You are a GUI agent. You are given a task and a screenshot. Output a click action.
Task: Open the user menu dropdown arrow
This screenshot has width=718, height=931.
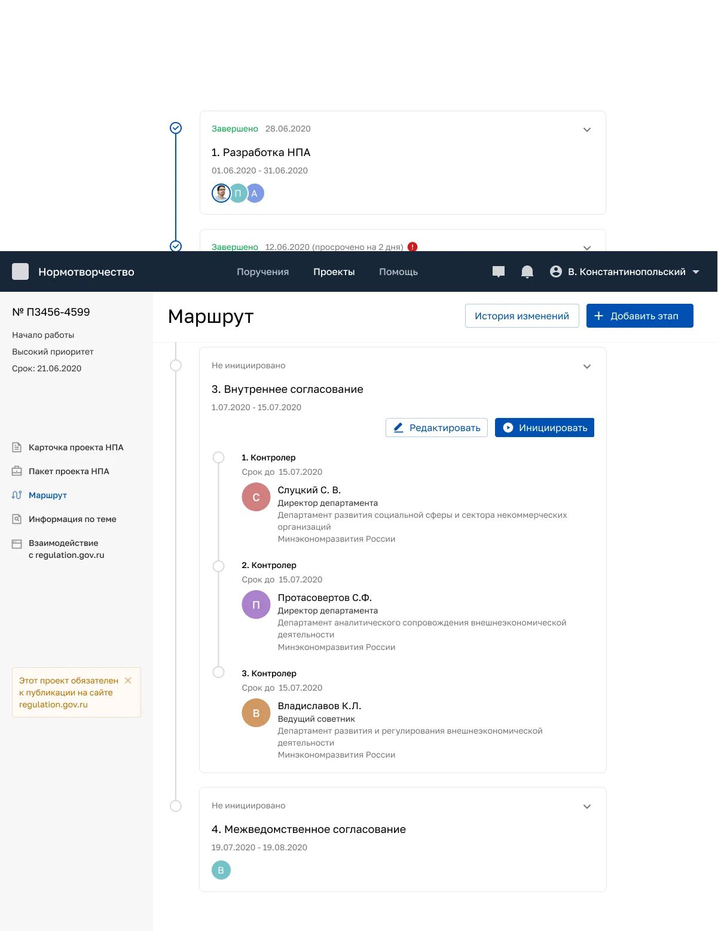(x=696, y=272)
